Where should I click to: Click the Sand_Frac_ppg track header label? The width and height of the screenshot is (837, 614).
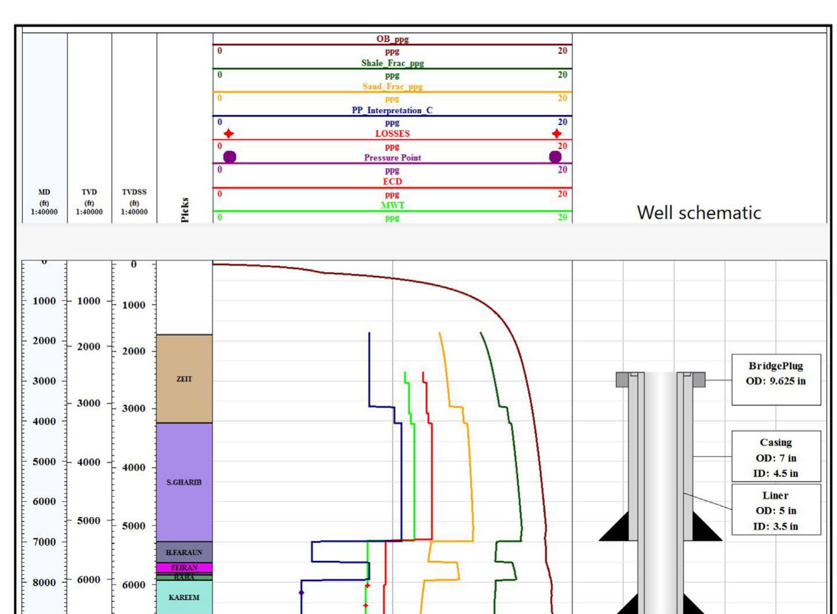pos(392,87)
